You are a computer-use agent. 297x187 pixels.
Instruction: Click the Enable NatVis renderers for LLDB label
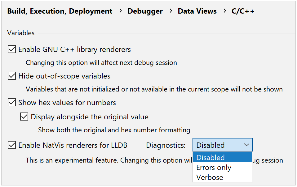73,145
